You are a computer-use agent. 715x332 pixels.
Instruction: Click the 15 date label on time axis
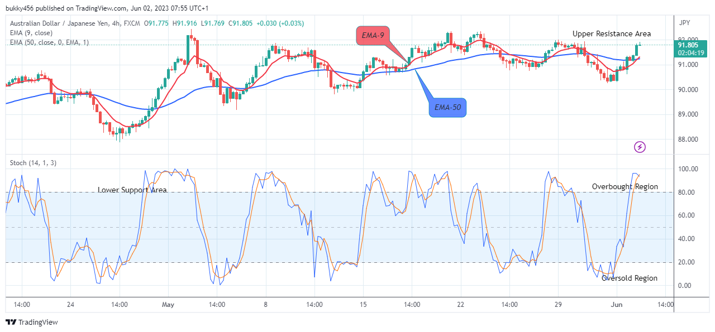(x=363, y=305)
